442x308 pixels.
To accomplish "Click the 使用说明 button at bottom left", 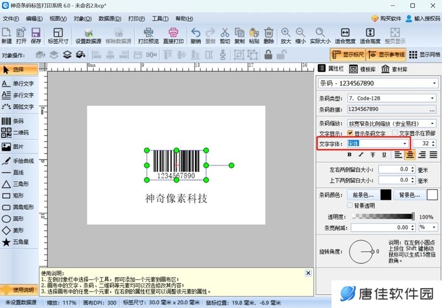I will [19, 290].
